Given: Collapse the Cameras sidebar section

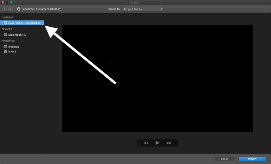Looking at the screenshot, I should 7,17.
